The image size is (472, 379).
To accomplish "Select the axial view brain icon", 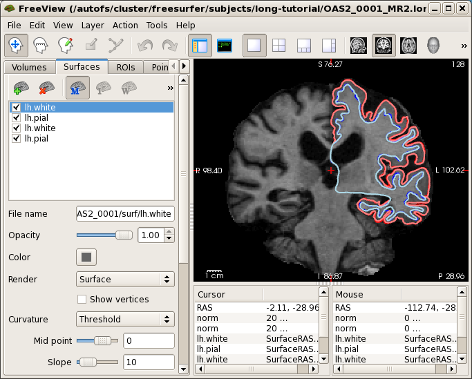I will point(408,46).
